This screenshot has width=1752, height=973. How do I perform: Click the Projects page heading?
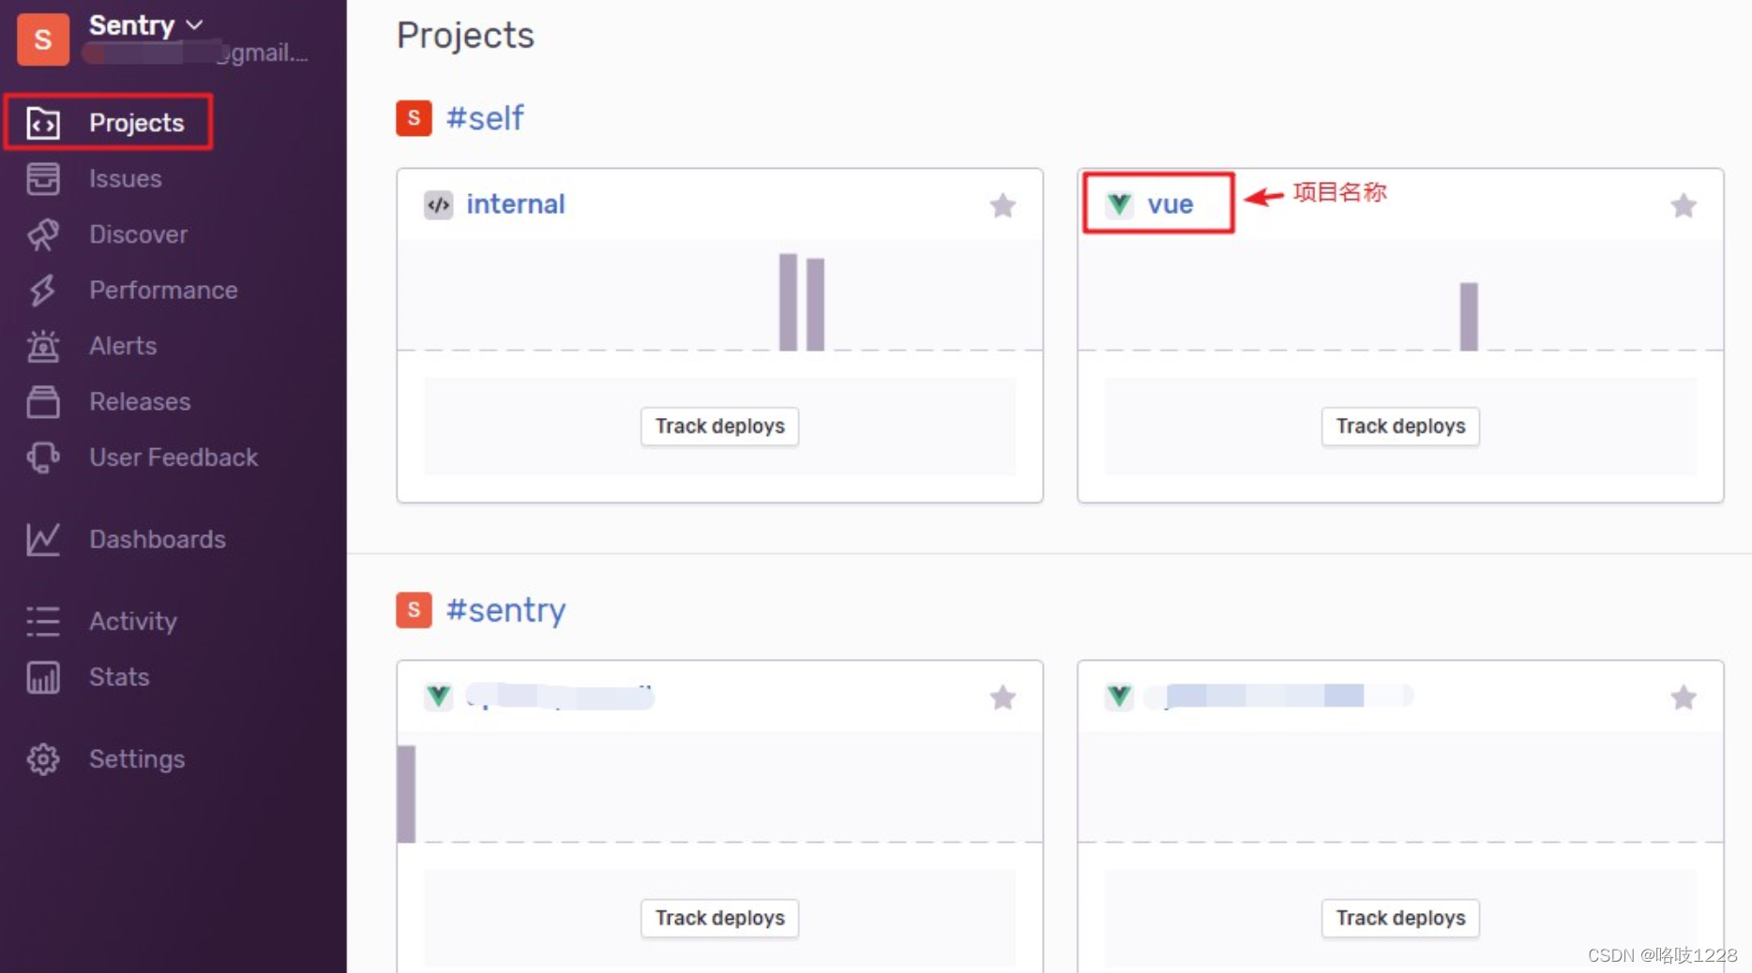pos(465,36)
